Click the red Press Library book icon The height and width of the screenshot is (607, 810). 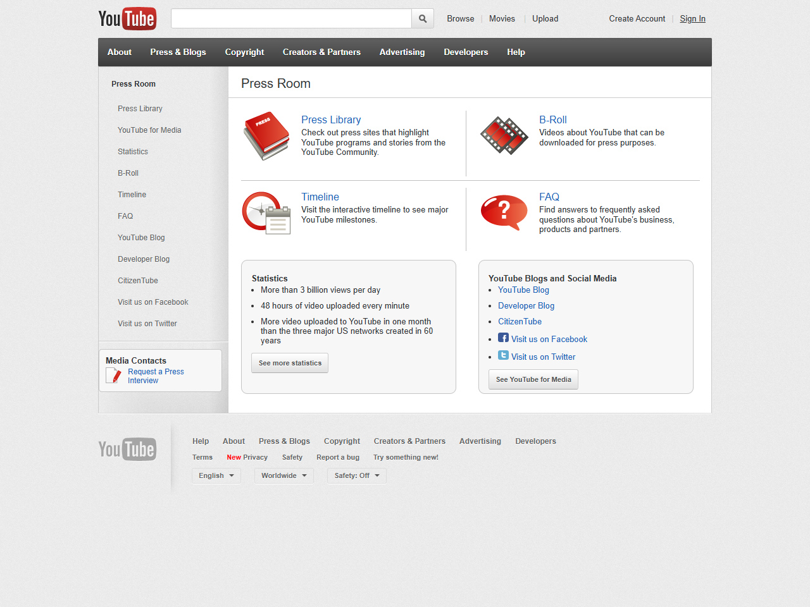(x=266, y=136)
